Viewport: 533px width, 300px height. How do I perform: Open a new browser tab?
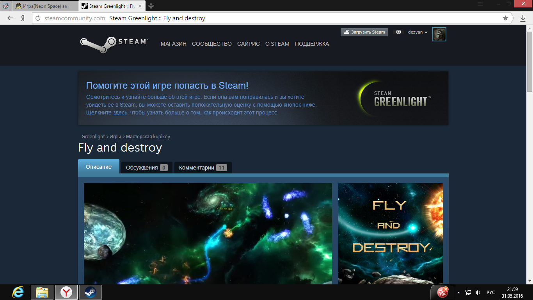click(x=151, y=6)
